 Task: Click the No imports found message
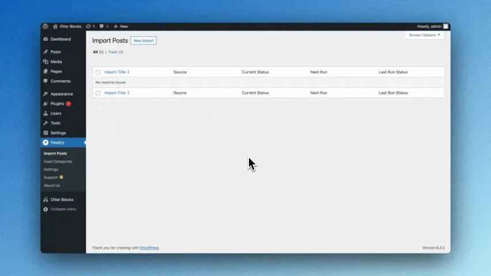(110, 83)
